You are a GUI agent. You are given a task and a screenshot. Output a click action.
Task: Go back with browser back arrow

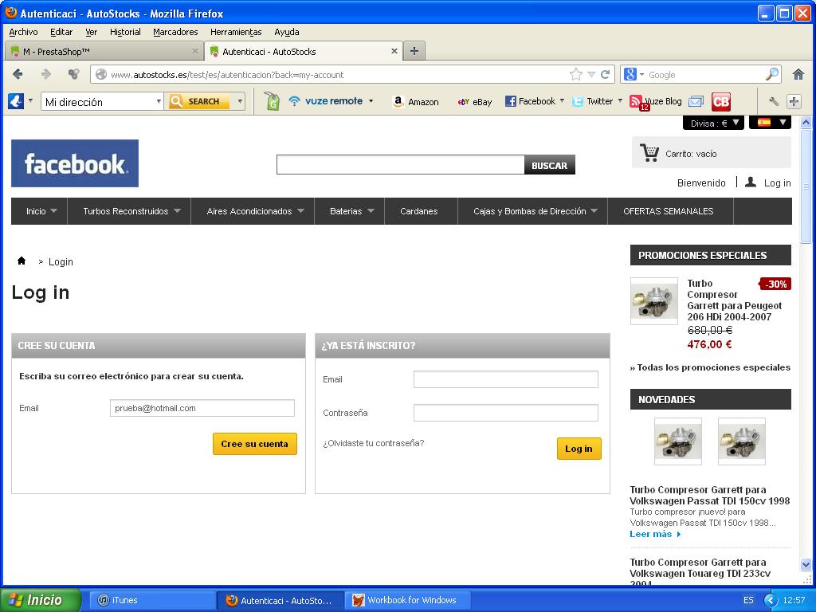(x=18, y=74)
